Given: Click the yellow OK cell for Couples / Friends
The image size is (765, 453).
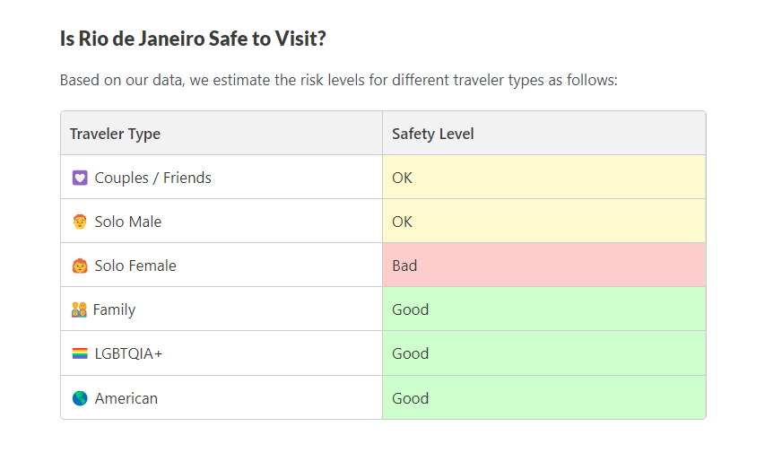Looking at the screenshot, I should tap(543, 178).
